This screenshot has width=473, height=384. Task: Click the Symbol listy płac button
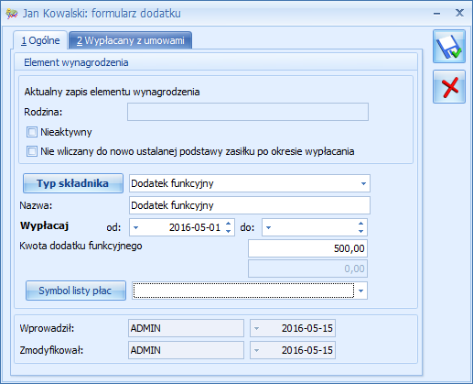coord(76,291)
